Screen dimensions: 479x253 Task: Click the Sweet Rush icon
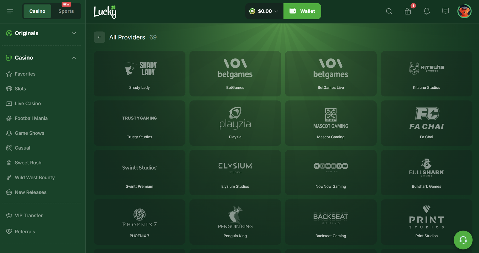pyautogui.click(x=9, y=162)
